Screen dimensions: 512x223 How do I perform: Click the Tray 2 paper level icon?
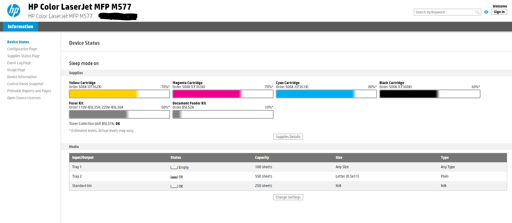[174, 177]
